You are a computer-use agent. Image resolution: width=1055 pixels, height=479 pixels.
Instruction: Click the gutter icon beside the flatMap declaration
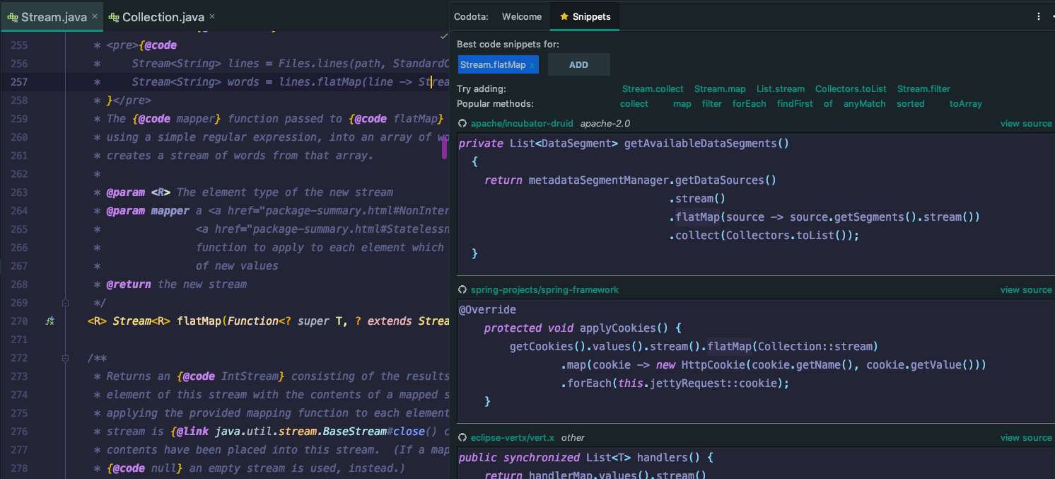tap(49, 321)
